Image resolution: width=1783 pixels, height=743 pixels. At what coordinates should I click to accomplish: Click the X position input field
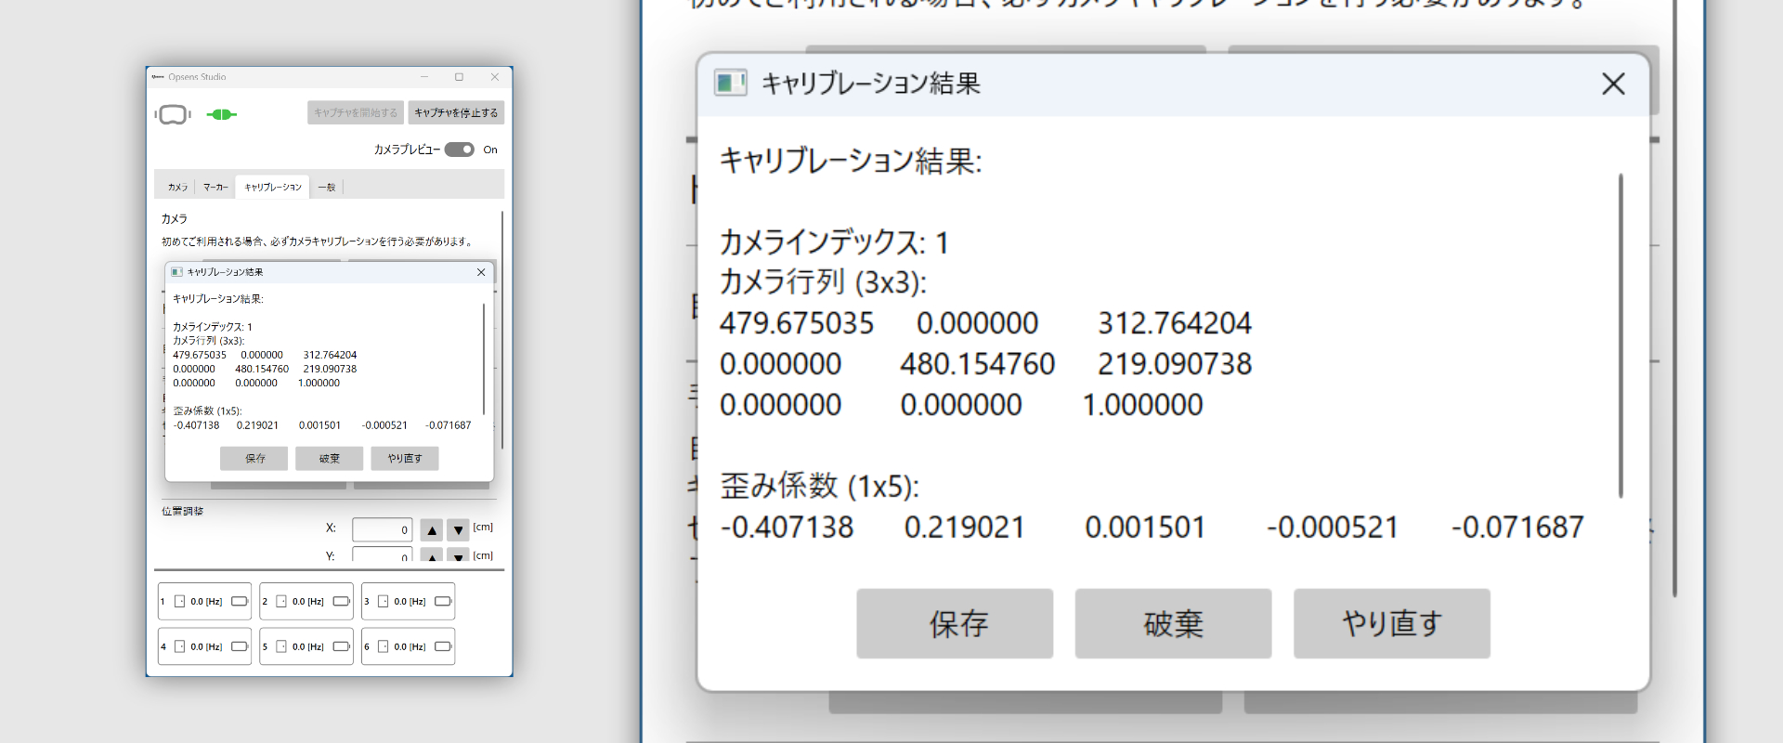(382, 529)
